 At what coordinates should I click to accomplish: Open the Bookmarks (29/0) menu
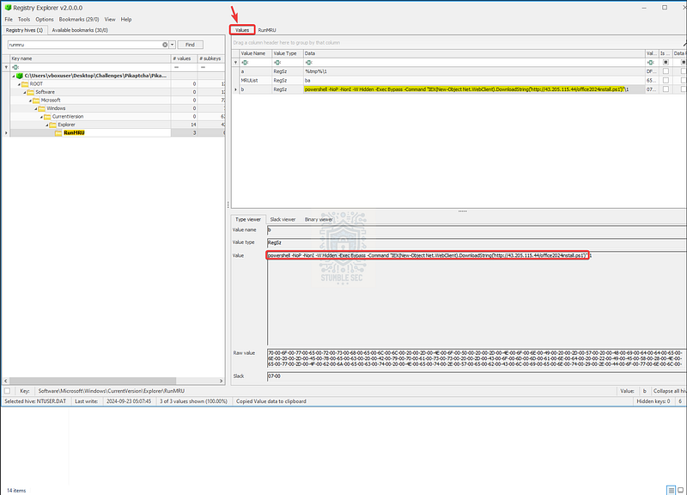tap(79, 19)
